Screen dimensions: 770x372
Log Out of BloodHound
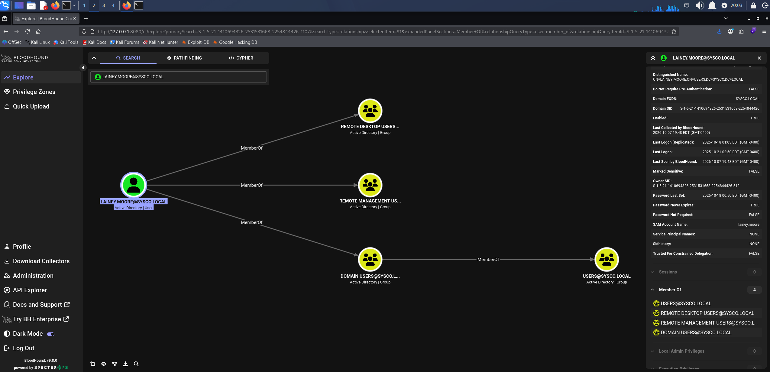click(x=40, y=348)
